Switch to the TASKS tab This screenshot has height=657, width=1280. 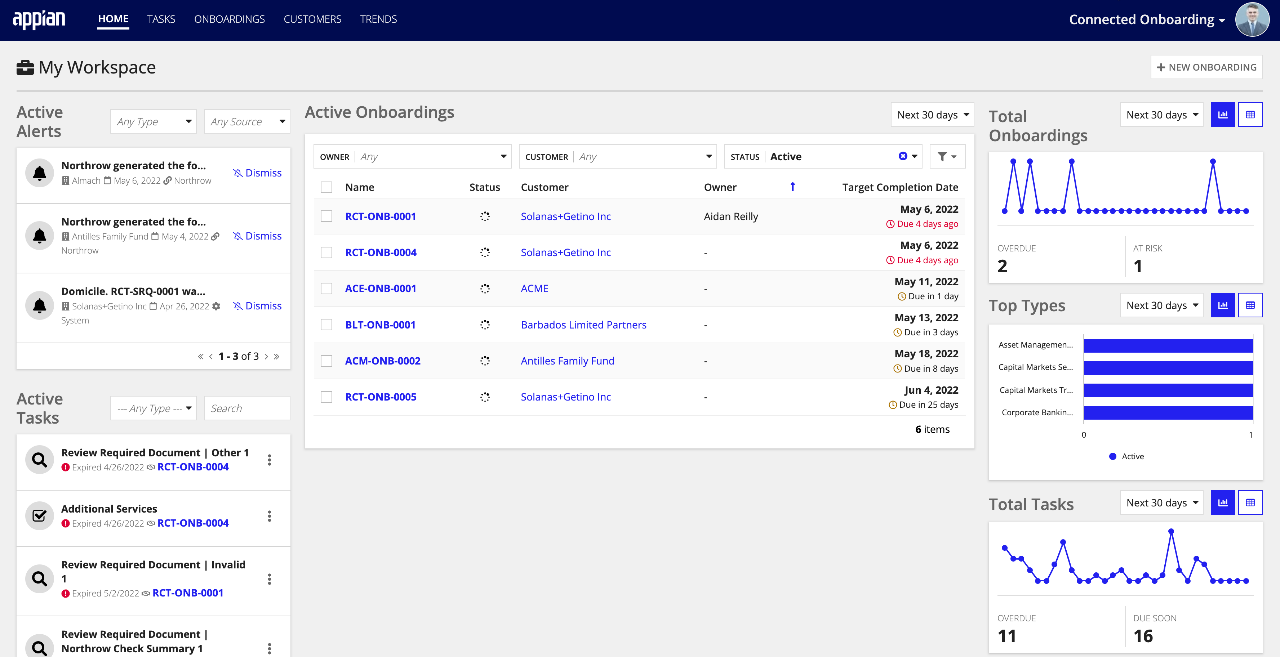161,19
